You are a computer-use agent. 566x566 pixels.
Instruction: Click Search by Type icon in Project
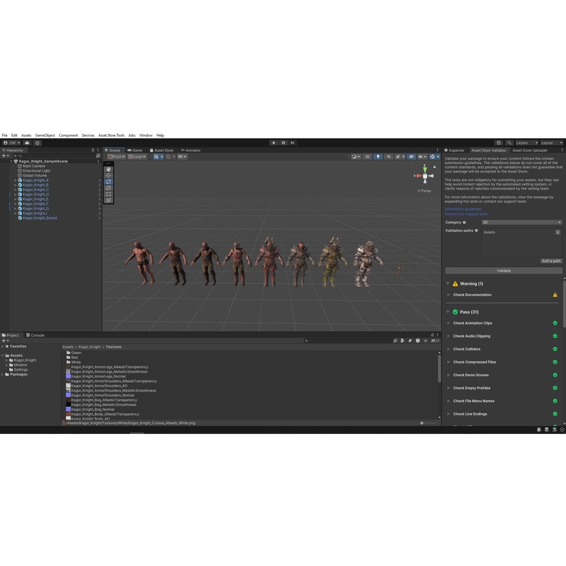(x=402, y=341)
